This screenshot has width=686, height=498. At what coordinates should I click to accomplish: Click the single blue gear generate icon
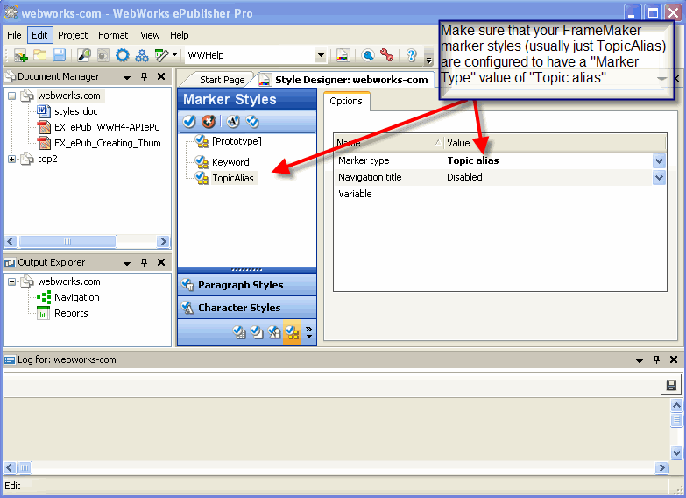(122, 55)
